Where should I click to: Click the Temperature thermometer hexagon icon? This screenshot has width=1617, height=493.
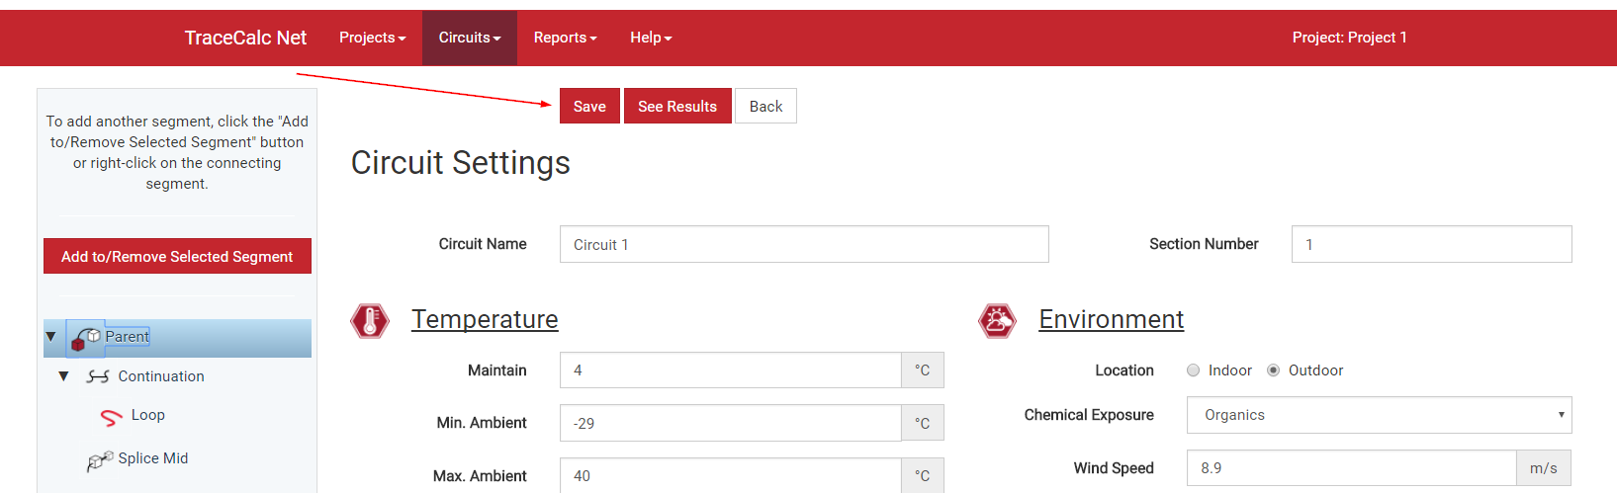click(370, 321)
